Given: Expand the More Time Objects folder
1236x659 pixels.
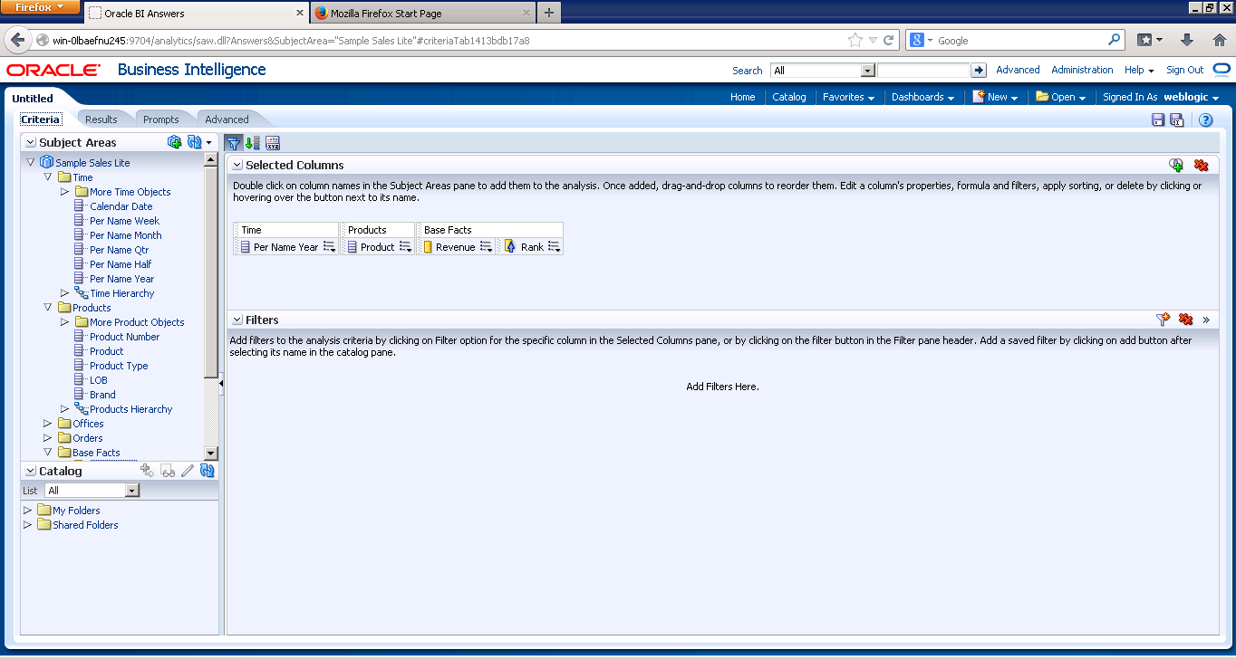Looking at the screenshot, I should [64, 191].
